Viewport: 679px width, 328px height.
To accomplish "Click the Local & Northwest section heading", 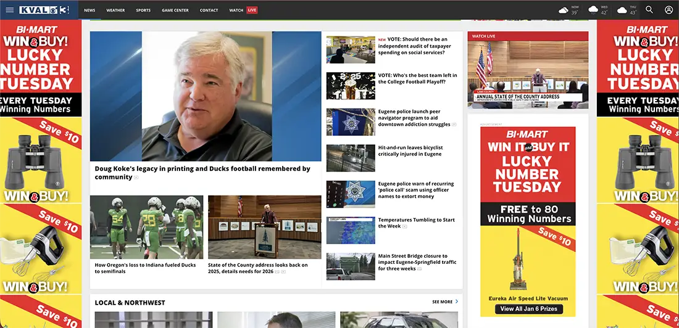I will [130, 303].
